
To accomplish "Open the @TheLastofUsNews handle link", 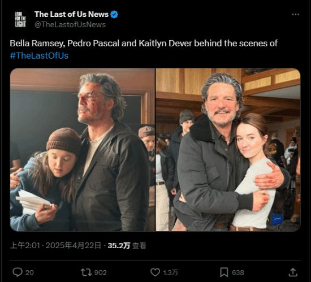I will point(70,24).
